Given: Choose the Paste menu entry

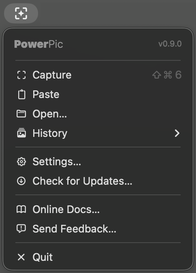Looking at the screenshot, I should click(x=98, y=94).
